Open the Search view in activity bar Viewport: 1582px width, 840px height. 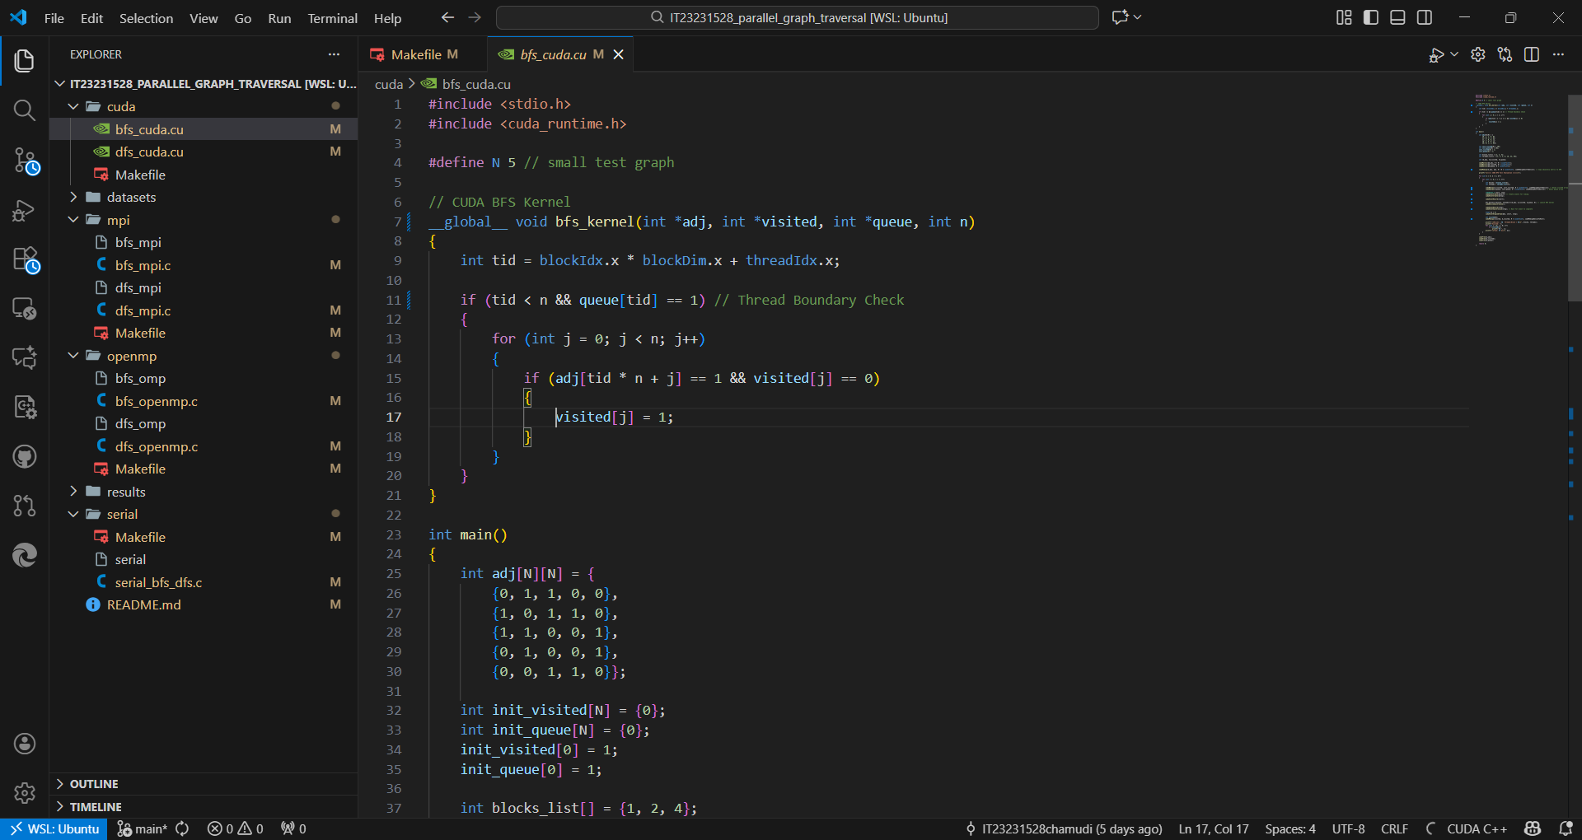pos(25,110)
